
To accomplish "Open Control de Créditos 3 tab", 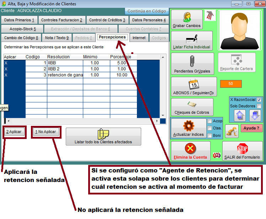I will click(107, 20).
